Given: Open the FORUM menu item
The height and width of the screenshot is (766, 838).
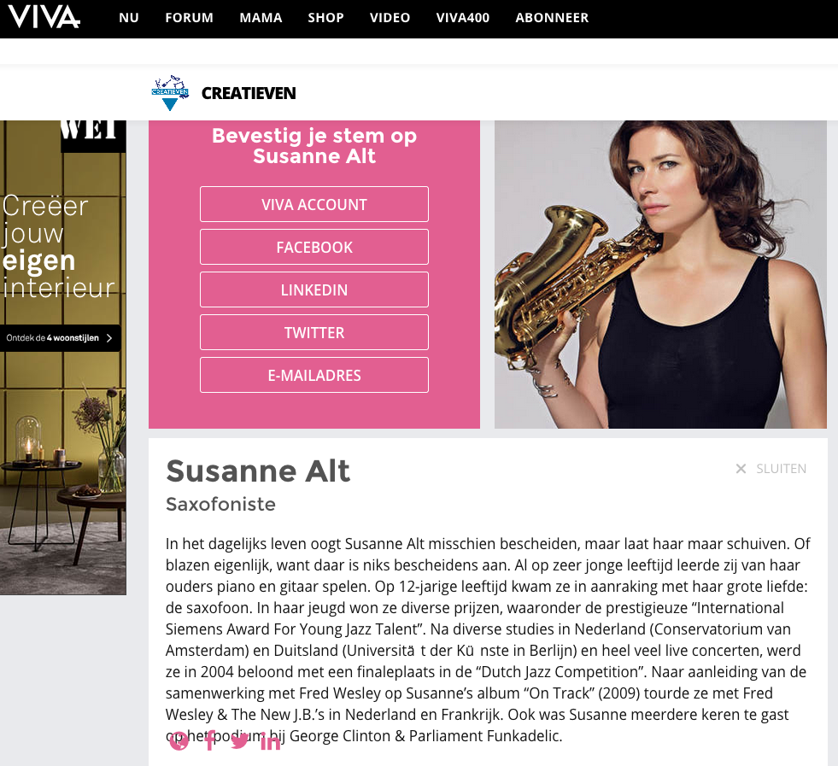Looking at the screenshot, I should [x=189, y=18].
